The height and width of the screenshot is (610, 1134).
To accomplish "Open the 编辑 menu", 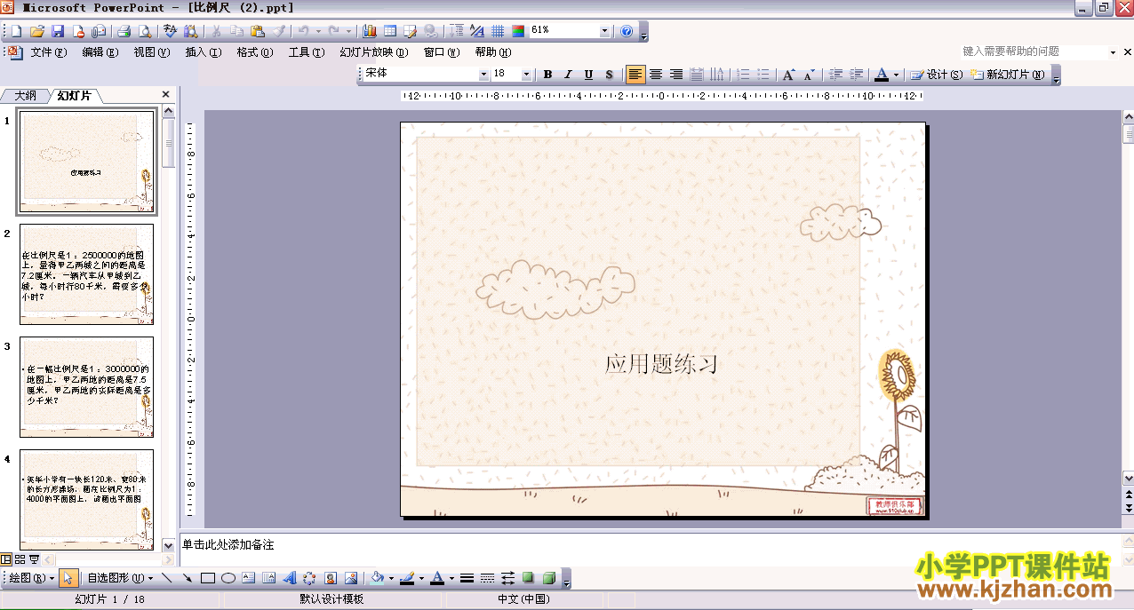I will pyautogui.click(x=100, y=52).
